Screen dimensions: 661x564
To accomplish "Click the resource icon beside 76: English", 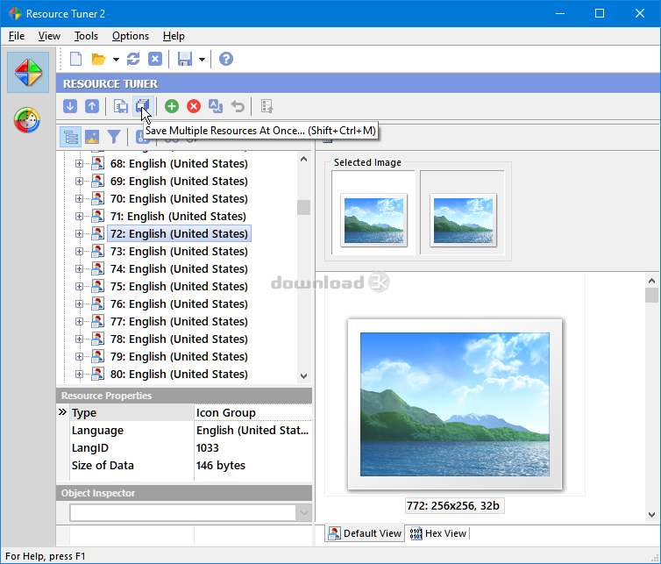I will coord(98,303).
